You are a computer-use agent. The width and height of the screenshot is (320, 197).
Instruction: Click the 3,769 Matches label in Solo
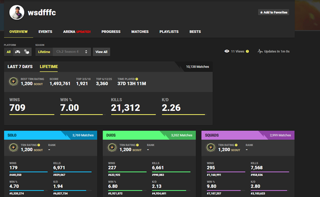click(83, 135)
